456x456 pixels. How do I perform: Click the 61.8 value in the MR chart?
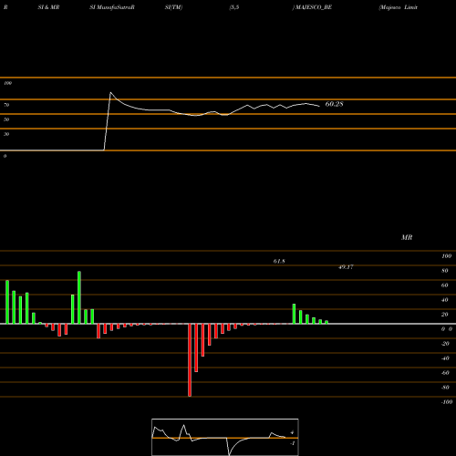coord(279,261)
